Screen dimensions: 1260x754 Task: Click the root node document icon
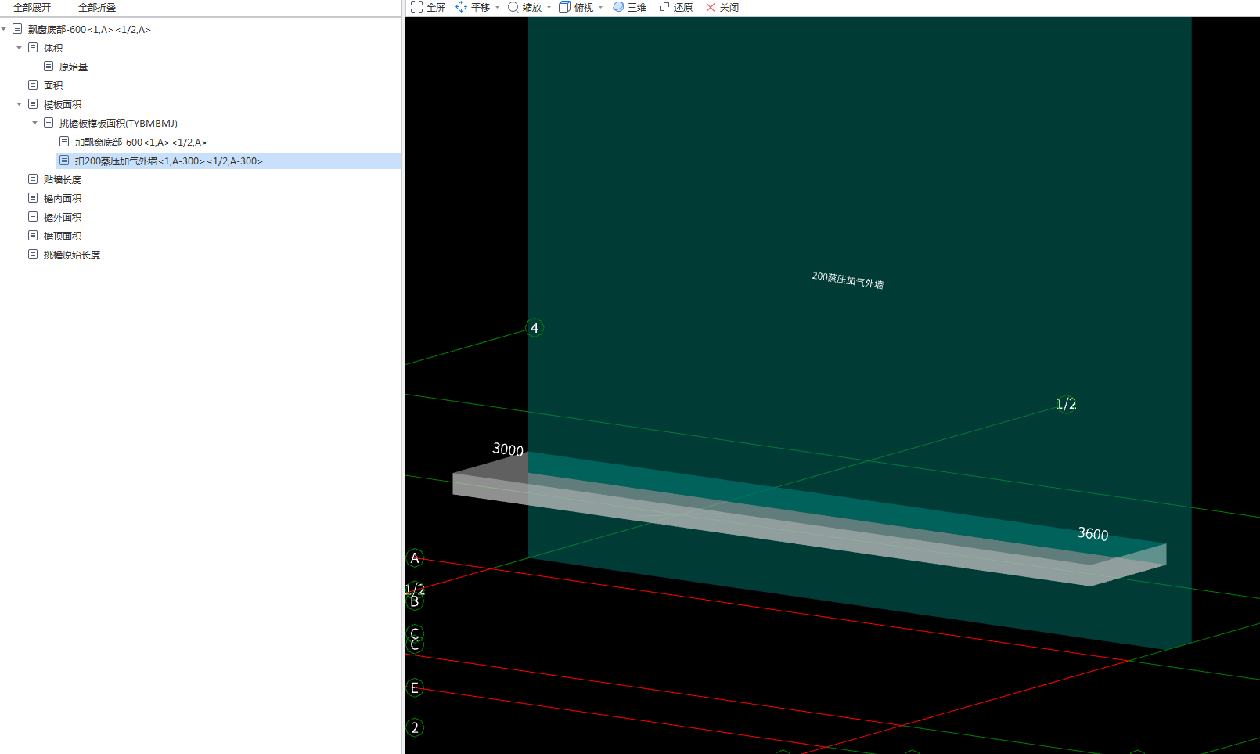point(17,29)
